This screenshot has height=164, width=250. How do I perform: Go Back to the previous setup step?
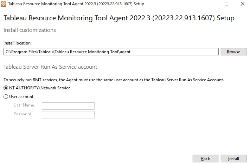click(205, 159)
